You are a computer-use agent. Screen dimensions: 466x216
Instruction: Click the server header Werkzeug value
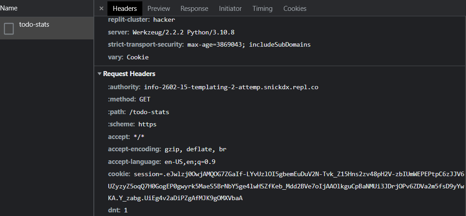click(x=183, y=33)
